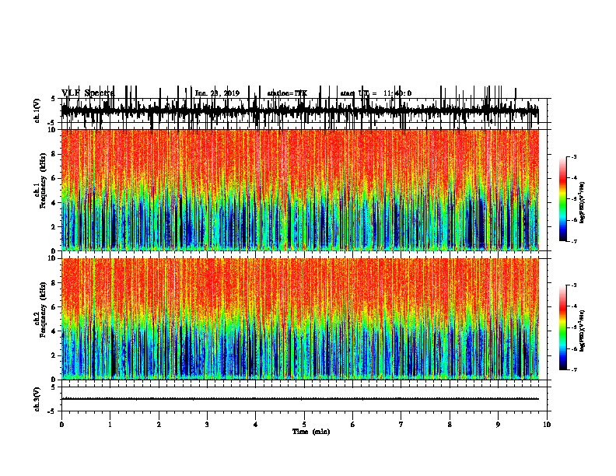This screenshot has height=476, width=616.
Task: Click the "-3" tick on the ch.1 colorbar
Action: tap(574, 157)
